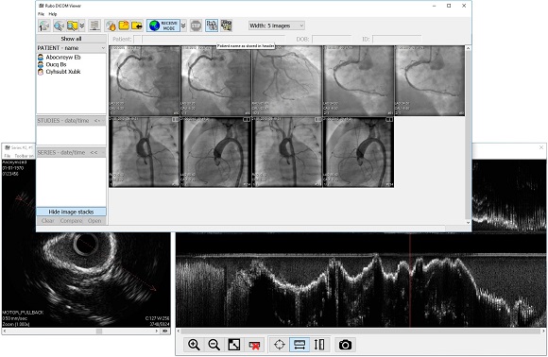Screen dimensions: 548x357
Task: Click the disc search magnifier icon
Action: click(59, 25)
